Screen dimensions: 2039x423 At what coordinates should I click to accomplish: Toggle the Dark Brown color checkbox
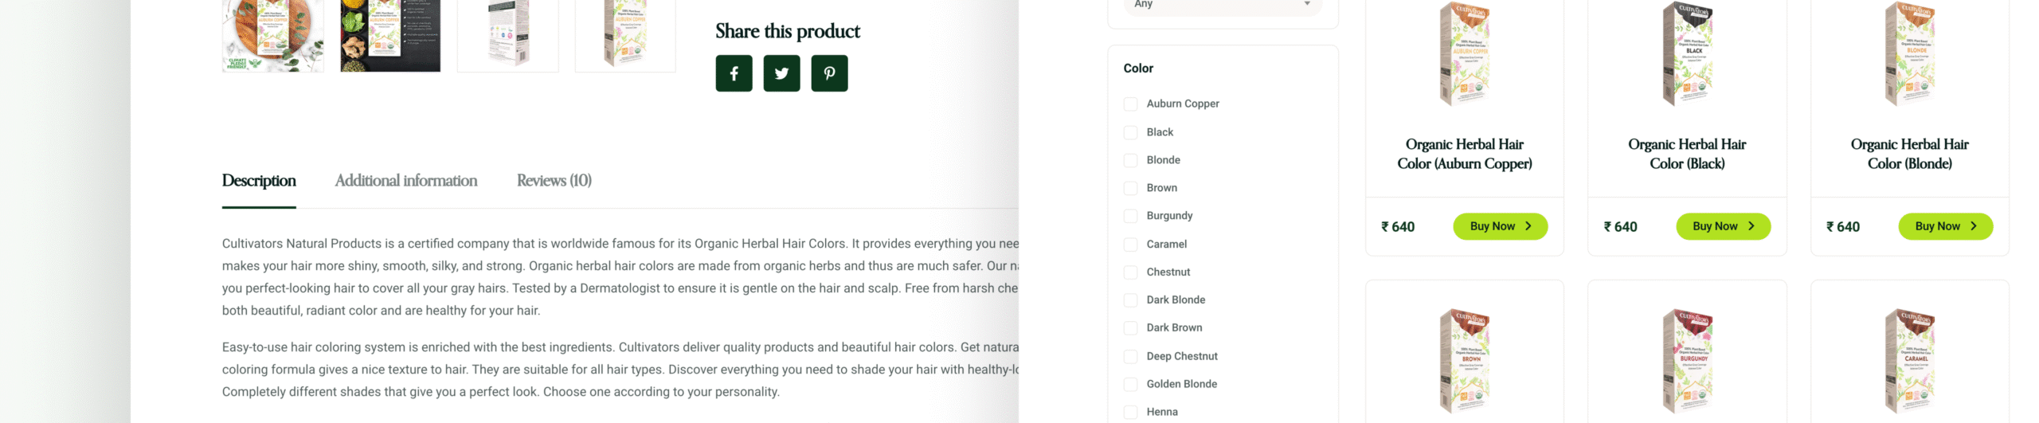point(1130,328)
